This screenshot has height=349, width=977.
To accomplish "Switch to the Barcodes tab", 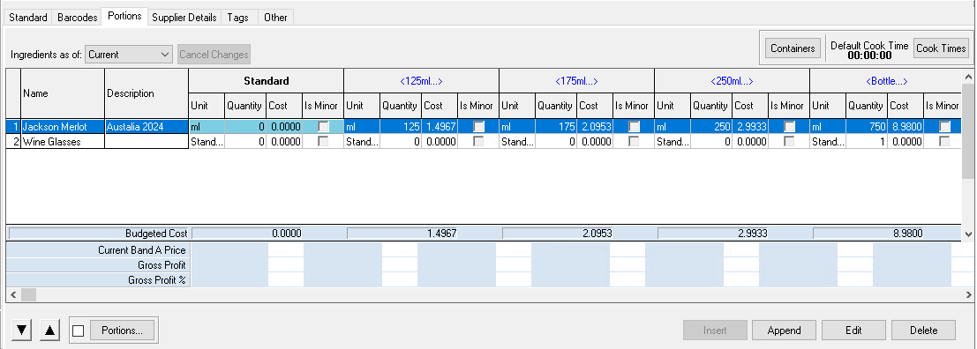I will pyautogui.click(x=78, y=18).
